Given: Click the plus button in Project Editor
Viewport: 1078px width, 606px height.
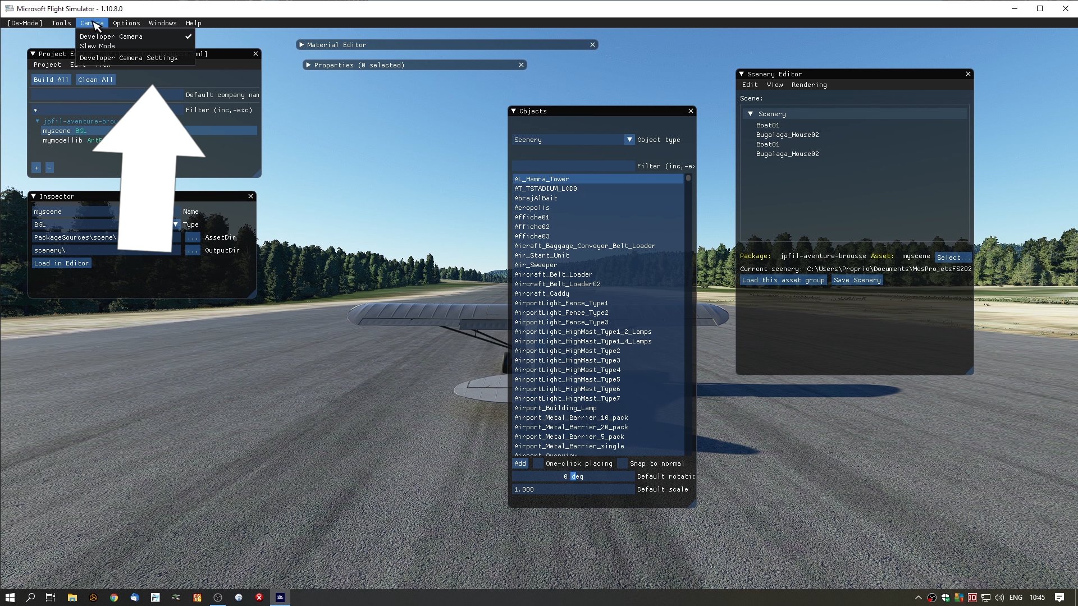Looking at the screenshot, I should pyautogui.click(x=36, y=168).
